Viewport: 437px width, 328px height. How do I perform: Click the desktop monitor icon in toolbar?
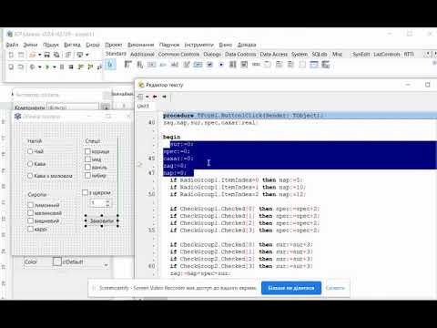point(80,55)
